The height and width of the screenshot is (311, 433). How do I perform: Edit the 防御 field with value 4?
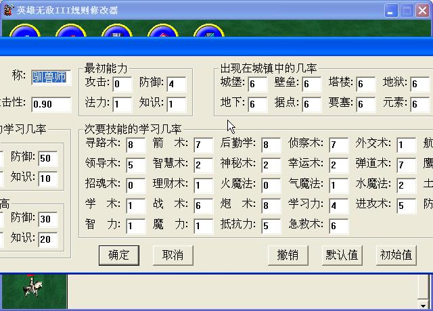pyautogui.click(x=177, y=84)
